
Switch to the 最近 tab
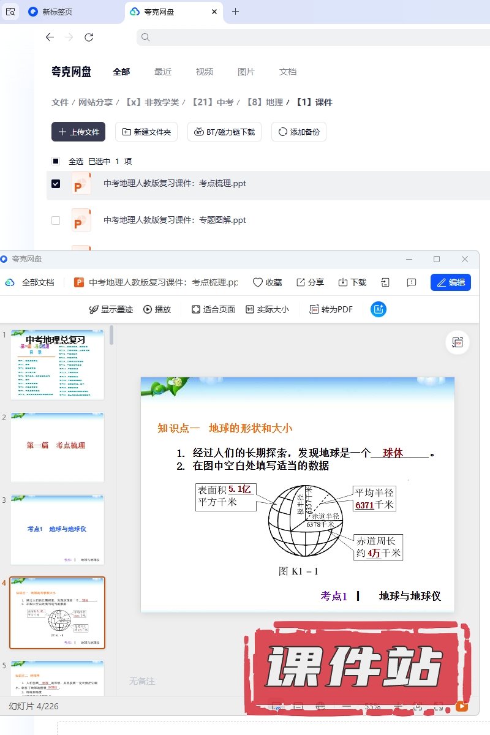pyautogui.click(x=163, y=72)
